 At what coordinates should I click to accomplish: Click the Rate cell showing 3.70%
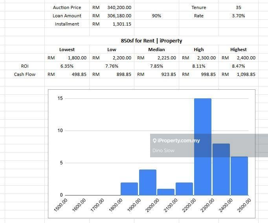[239, 16]
